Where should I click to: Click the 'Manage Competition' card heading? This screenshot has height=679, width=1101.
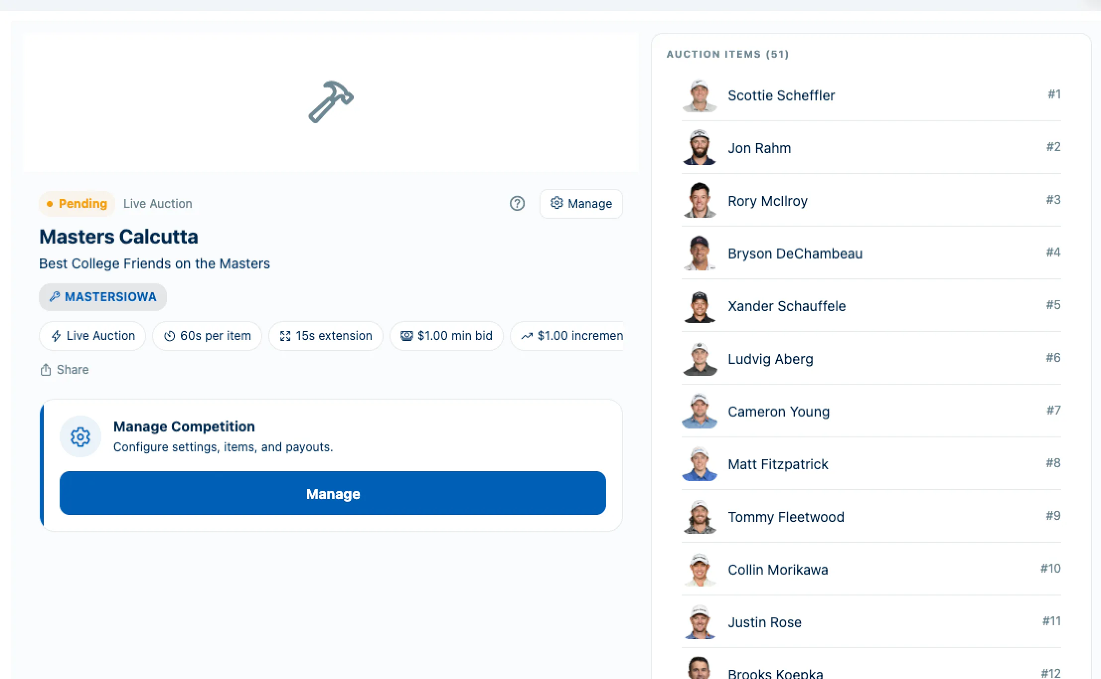coord(184,426)
